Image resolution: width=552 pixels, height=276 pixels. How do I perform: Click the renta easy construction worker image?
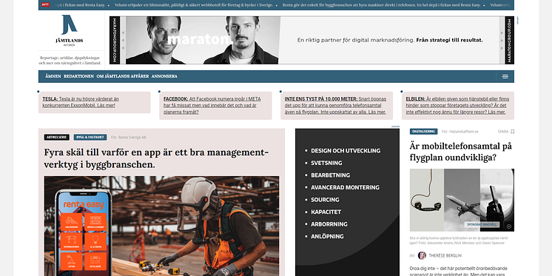161,226
